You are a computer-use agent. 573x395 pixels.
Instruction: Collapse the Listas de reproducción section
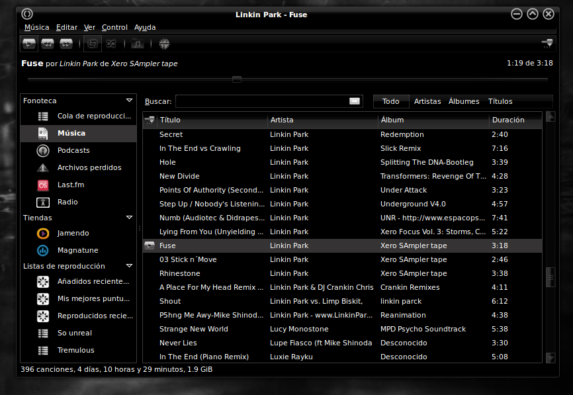(130, 265)
